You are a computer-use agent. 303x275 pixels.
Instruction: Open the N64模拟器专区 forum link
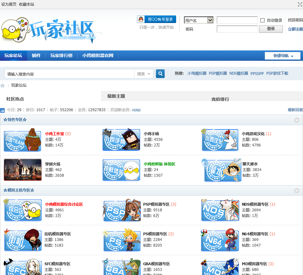[x=255, y=234]
